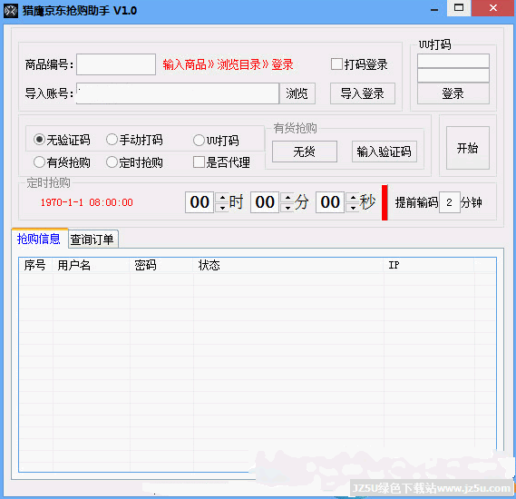This screenshot has width=516, height=499.
Task: Click the minutes value field
Action: pos(265,202)
